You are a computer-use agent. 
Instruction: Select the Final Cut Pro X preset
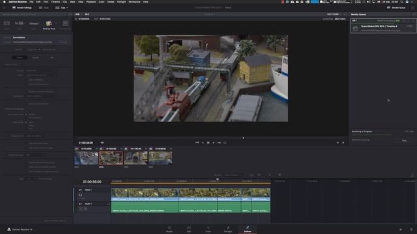[x=49, y=25]
